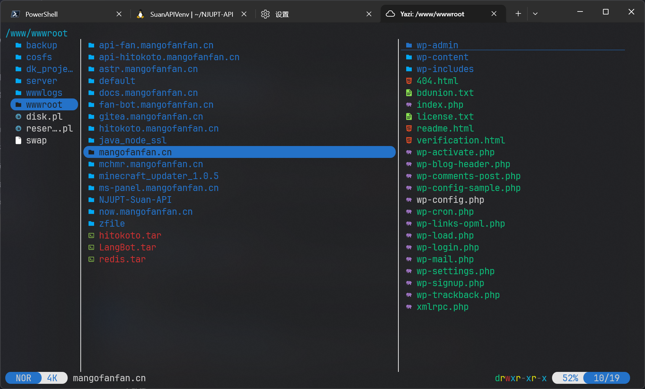Click the PHP elephant icon beside wp-config.php
This screenshot has width=645, height=389.
pos(409,200)
